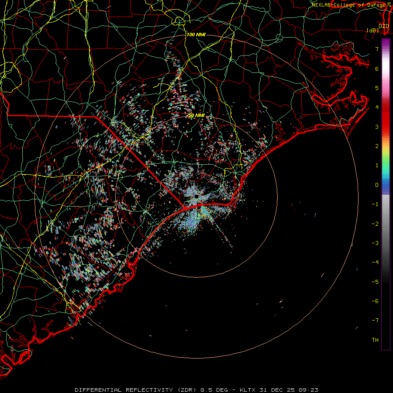393x393 pixels.
Task: Click the "50 NMI" range ring label
Action: [196, 115]
